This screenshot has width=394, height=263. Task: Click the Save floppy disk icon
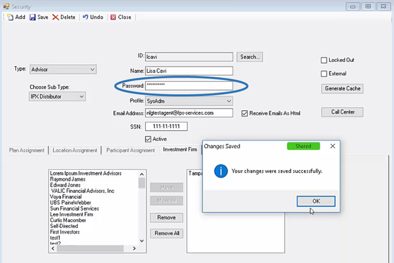(33, 17)
